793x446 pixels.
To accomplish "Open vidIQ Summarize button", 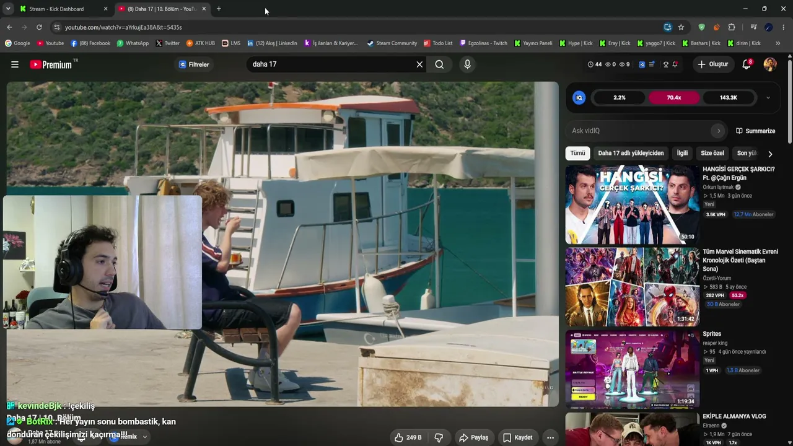I will point(755,131).
